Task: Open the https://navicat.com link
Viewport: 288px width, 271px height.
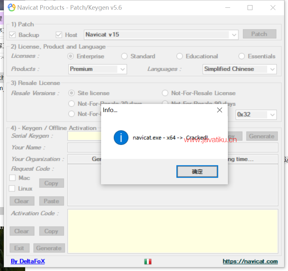Action: (250, 261)
